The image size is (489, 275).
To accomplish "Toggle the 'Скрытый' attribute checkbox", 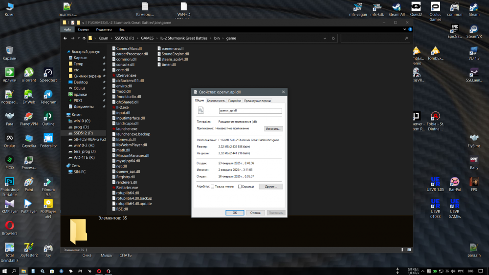I will [240, 187].
